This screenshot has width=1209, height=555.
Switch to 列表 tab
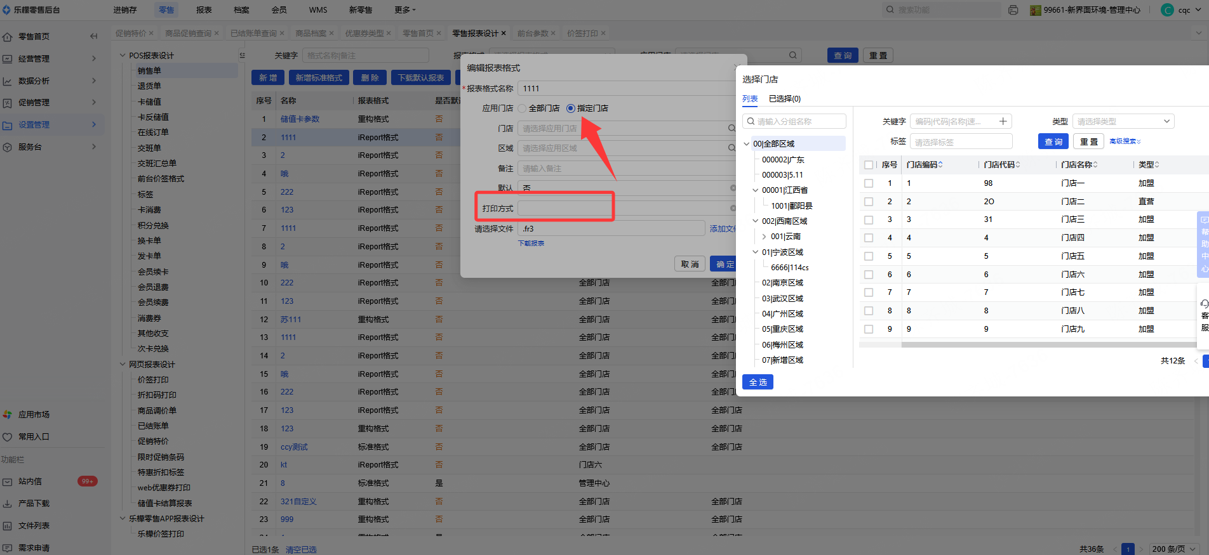coord(750,98)
